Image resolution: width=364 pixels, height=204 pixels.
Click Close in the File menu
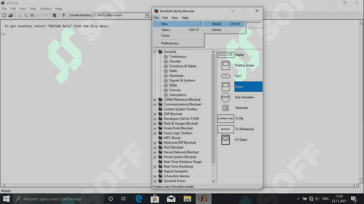click(x=178, y=36)
